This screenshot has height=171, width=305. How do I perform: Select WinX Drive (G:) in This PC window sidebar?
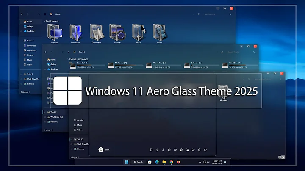[x=55, y=117]
